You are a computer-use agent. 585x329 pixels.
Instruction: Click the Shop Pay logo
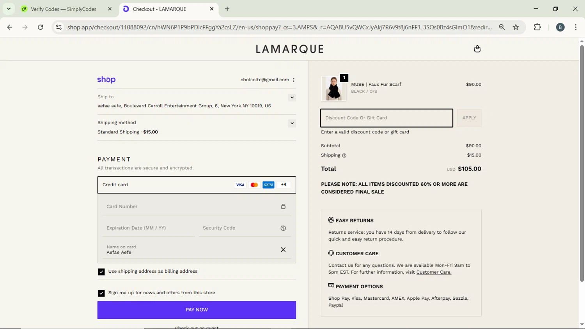106,80
